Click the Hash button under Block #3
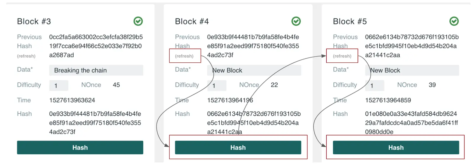 point(80,148)
